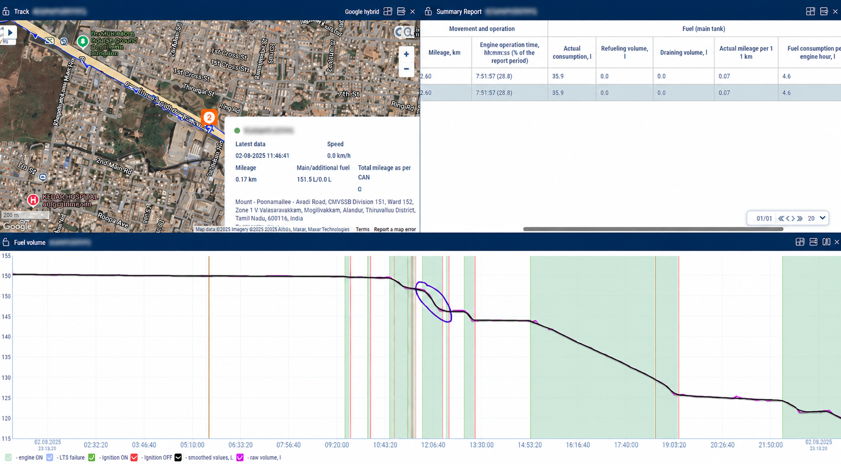Click the split-view icon in Fuel volume header
The height and width of the screenshot is (464, 841).
(827, 242)
